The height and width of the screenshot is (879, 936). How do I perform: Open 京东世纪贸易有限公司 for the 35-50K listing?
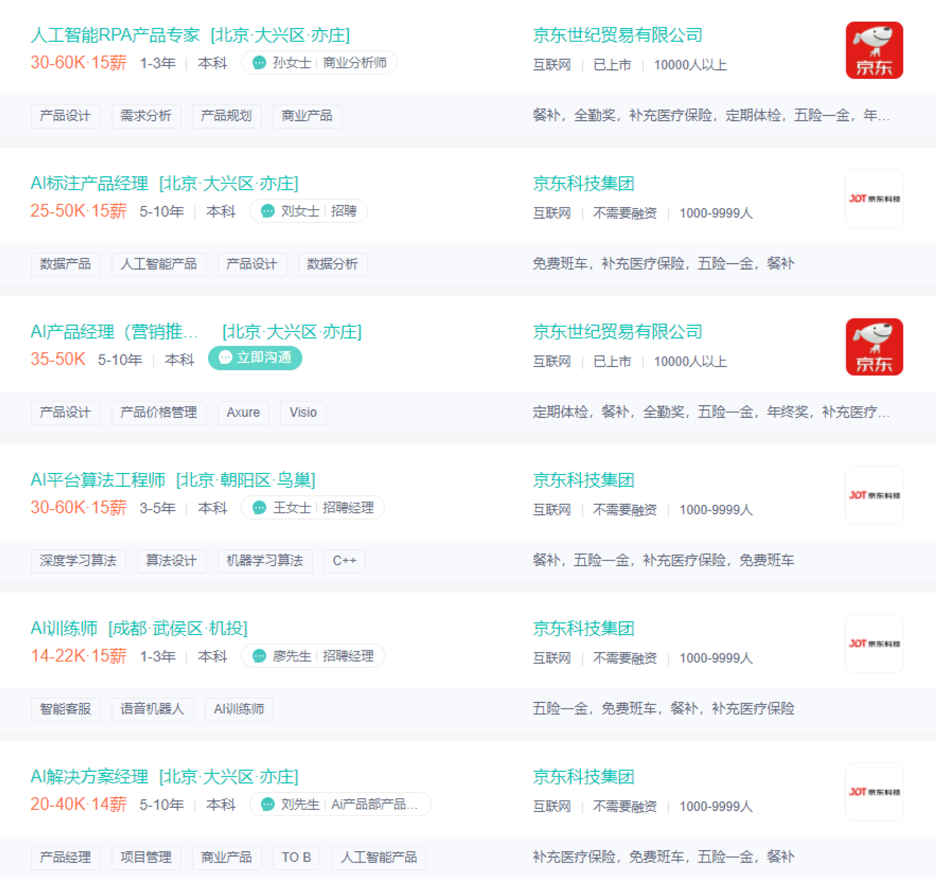[x=617, y=332]
